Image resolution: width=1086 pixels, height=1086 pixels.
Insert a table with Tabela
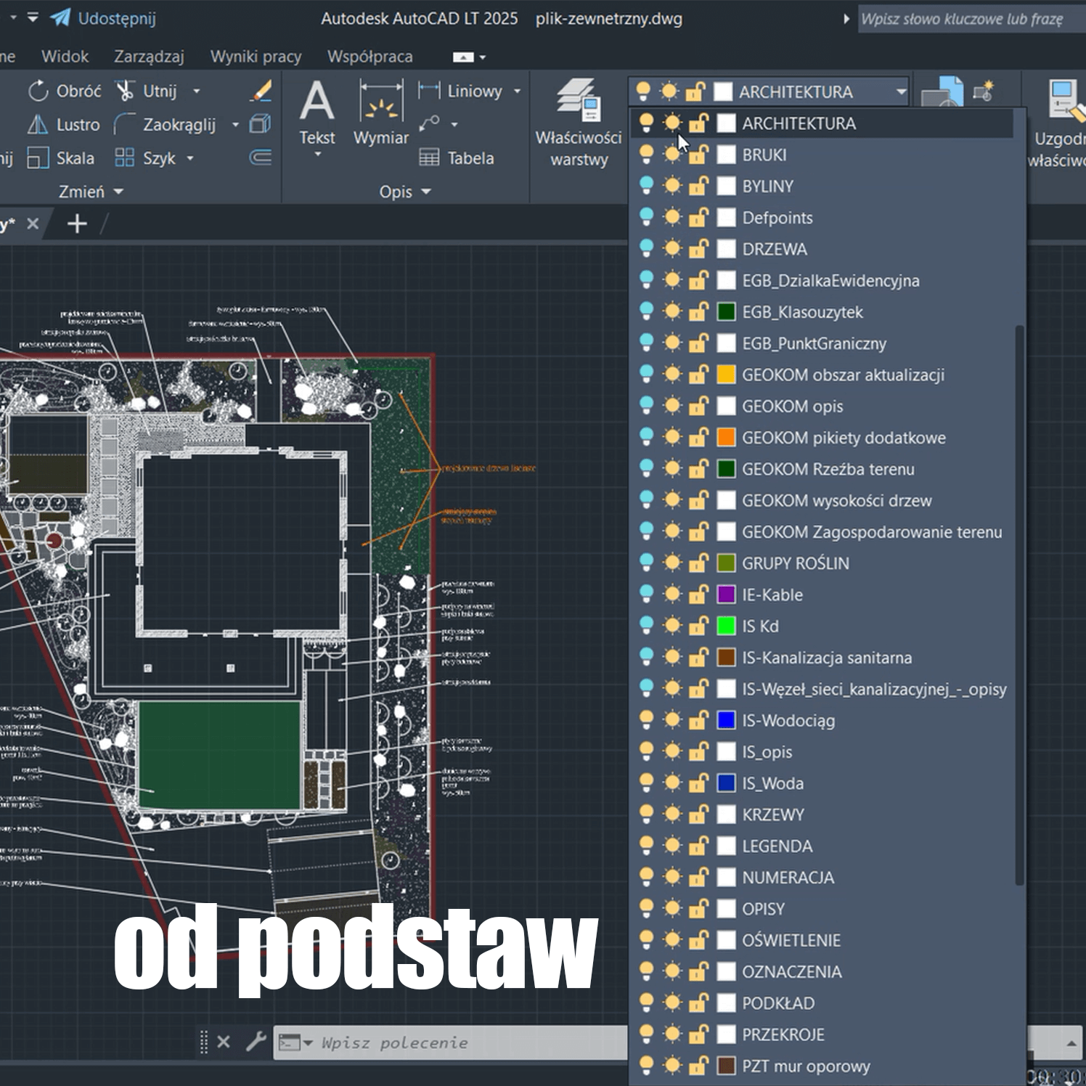457,158
